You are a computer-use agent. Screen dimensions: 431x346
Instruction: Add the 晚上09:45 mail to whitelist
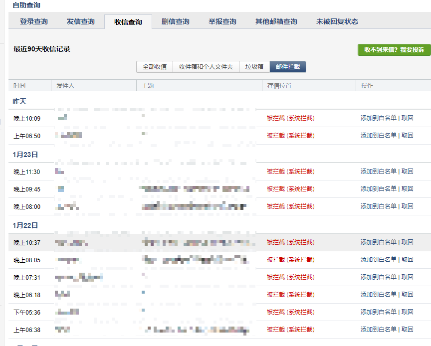(379, 189)
